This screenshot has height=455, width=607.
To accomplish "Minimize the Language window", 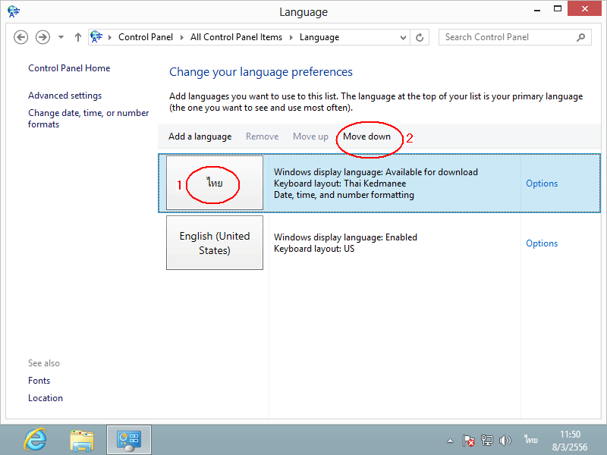I will pyautogui.click(x=537, y=10).
